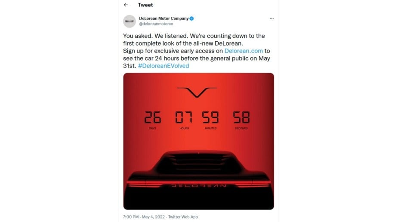395x222 pixels.
Task: Open the @deloreanmotorco handle
Action: click(x=156, y=24)
